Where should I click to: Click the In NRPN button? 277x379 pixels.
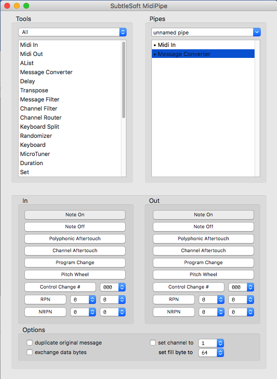pyautogui.click(x=45, y=312)
